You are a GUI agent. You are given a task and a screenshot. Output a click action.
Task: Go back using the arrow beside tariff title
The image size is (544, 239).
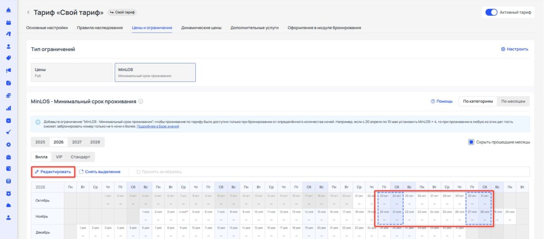click(x=28, y=12)
